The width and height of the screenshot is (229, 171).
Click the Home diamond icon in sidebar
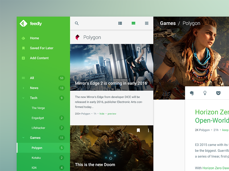[23, 38]
